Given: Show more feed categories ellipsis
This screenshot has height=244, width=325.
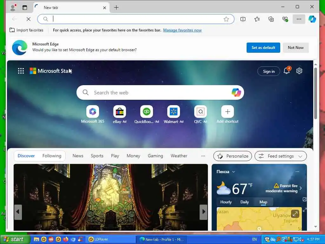Looking at the screenshot, I should (x=203, y=156).
